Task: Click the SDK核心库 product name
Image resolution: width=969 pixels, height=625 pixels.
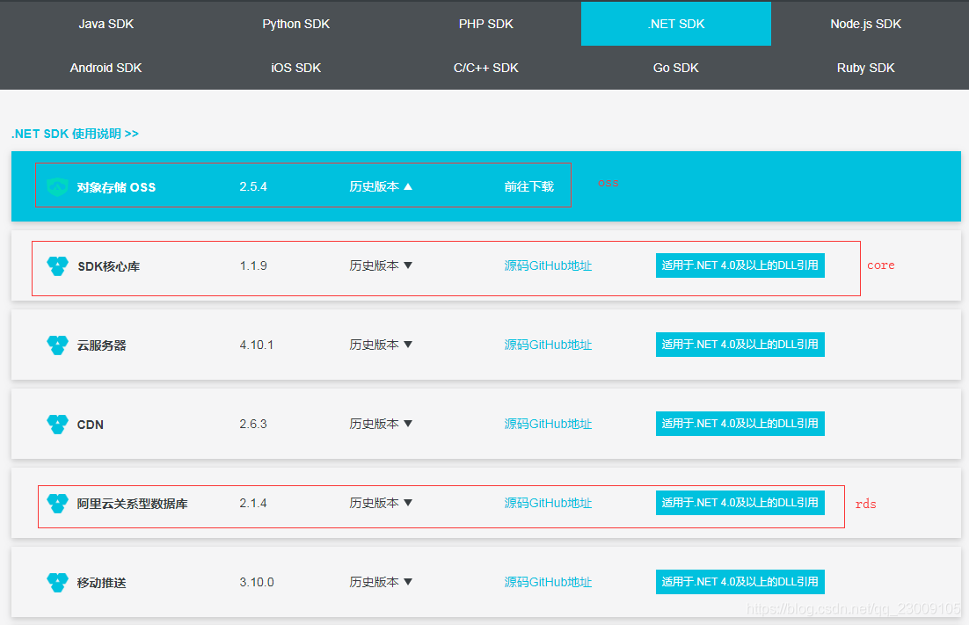Action: pyautogui.click(x=109, y=266)
